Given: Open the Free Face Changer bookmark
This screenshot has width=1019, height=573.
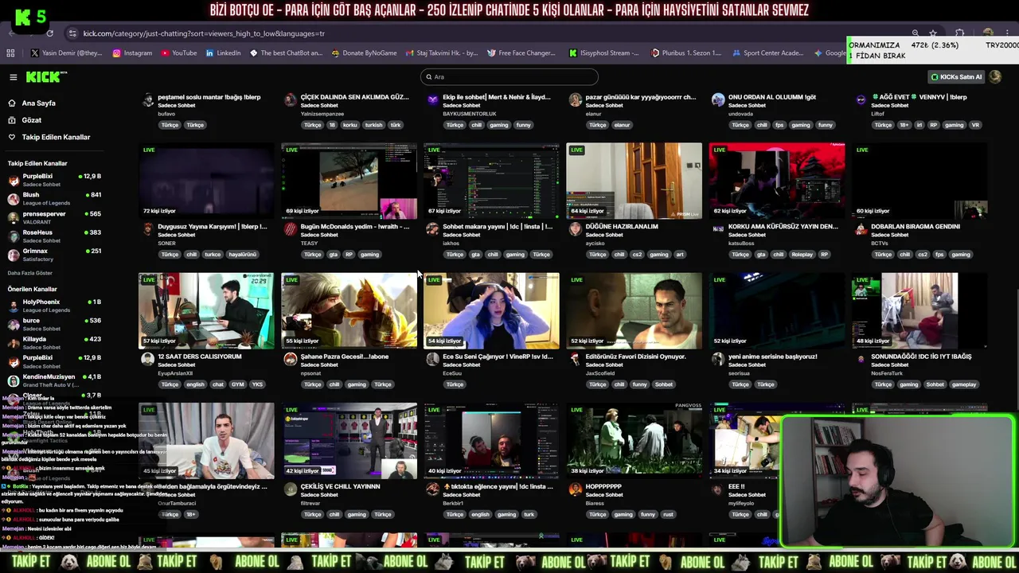Looking at the screenshot, I should point(521,53).
